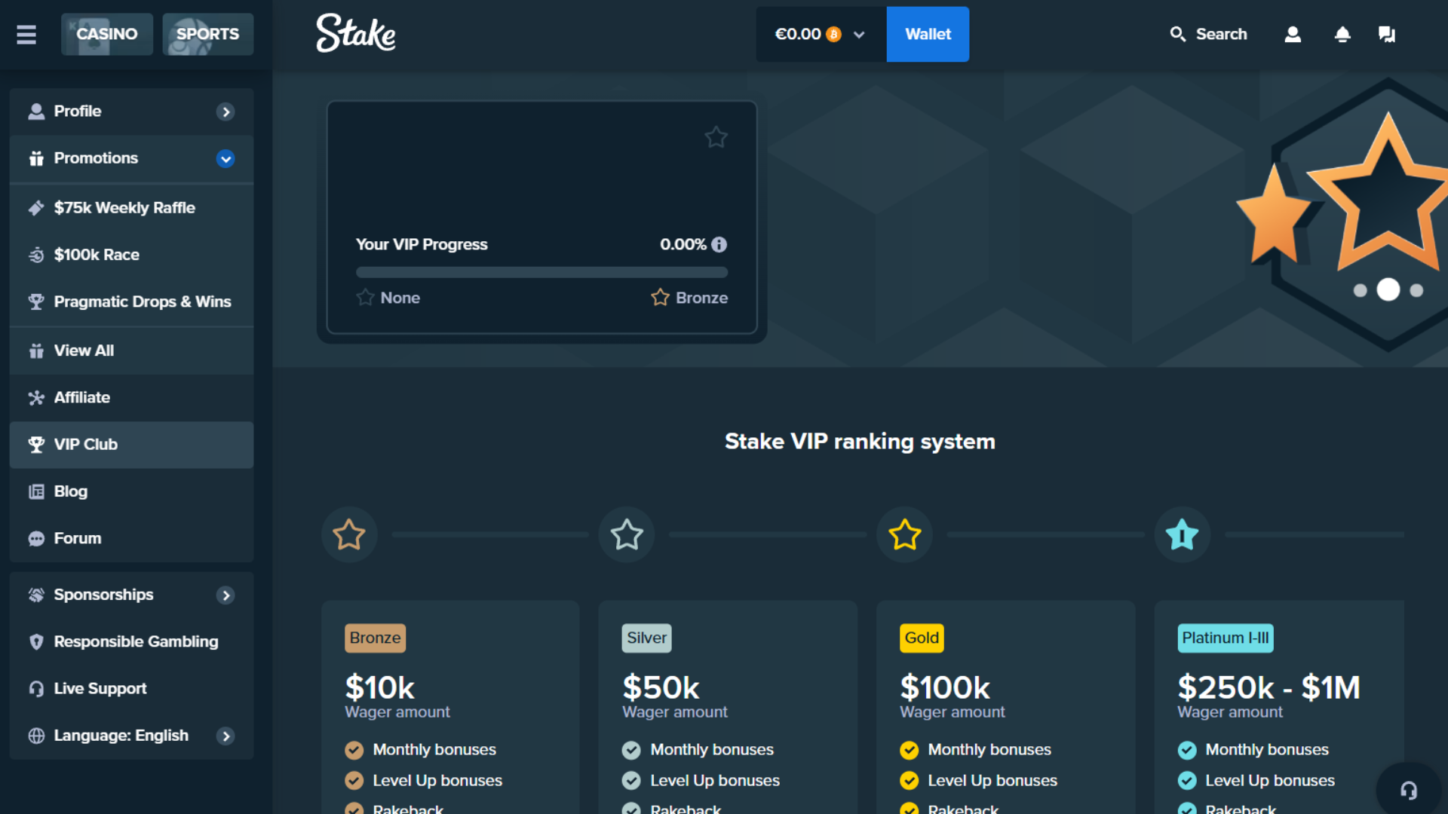Go to the Affiliate page
This screenshot has width=1448, height=814.
coord(131,397)
